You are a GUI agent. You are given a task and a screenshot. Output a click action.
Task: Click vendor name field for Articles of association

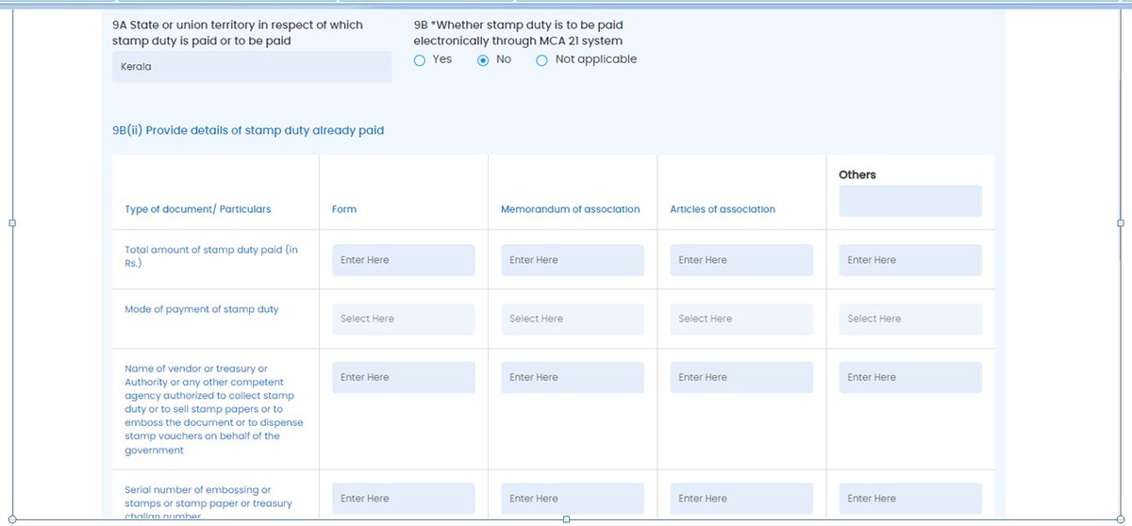pos(741,377)
